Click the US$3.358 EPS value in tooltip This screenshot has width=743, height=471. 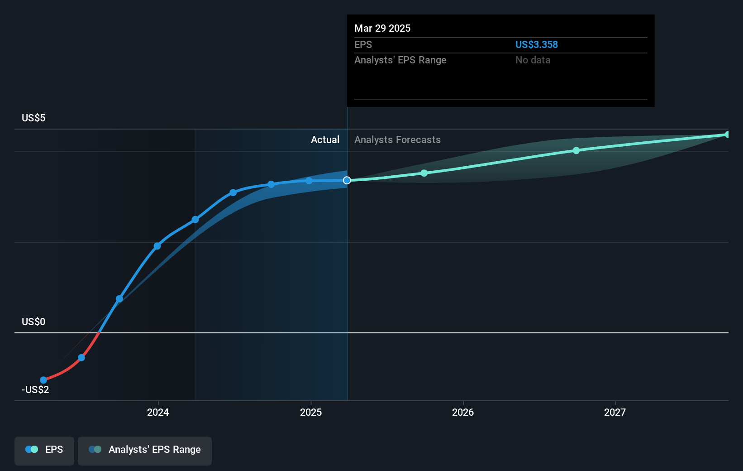(x=536, y=44)
